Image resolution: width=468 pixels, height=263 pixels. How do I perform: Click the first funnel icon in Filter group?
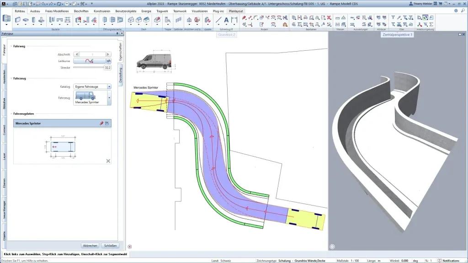(x=393, y=17)
